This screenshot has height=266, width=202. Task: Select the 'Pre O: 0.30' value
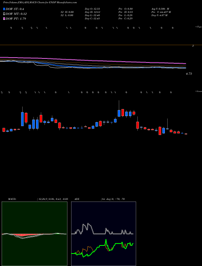click(126, 9)
